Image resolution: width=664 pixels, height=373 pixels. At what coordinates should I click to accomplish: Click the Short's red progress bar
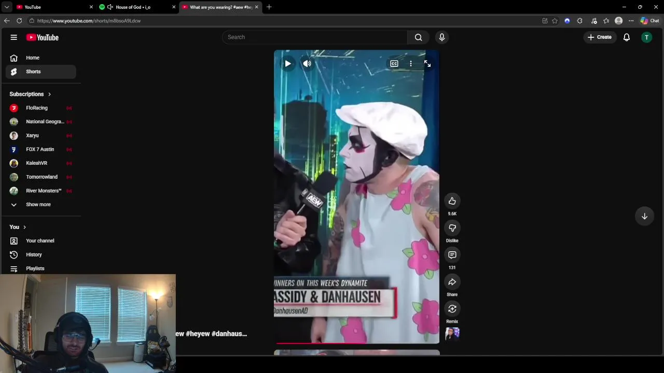coord(357,342)
